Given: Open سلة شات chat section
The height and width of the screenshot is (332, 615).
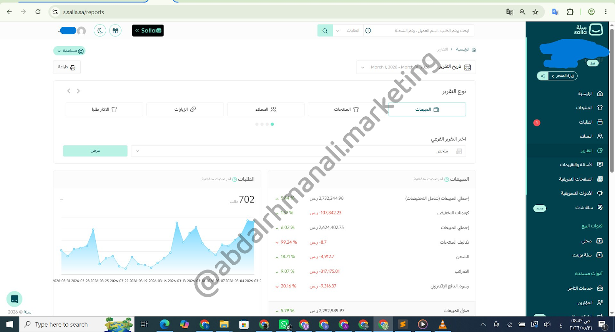Looking at the screenshot, I should pos(589,207).
